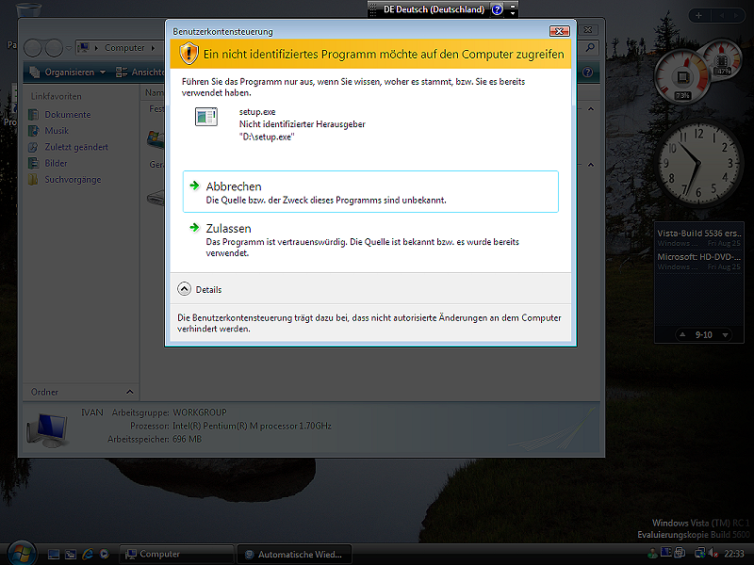
Task: Collapse the Ordner pane arrow
Action: [129, 392]
